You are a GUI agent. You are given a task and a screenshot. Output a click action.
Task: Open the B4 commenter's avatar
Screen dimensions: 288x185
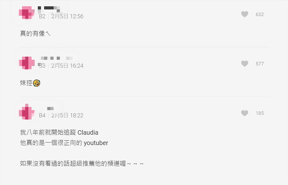tap(27, 112)
